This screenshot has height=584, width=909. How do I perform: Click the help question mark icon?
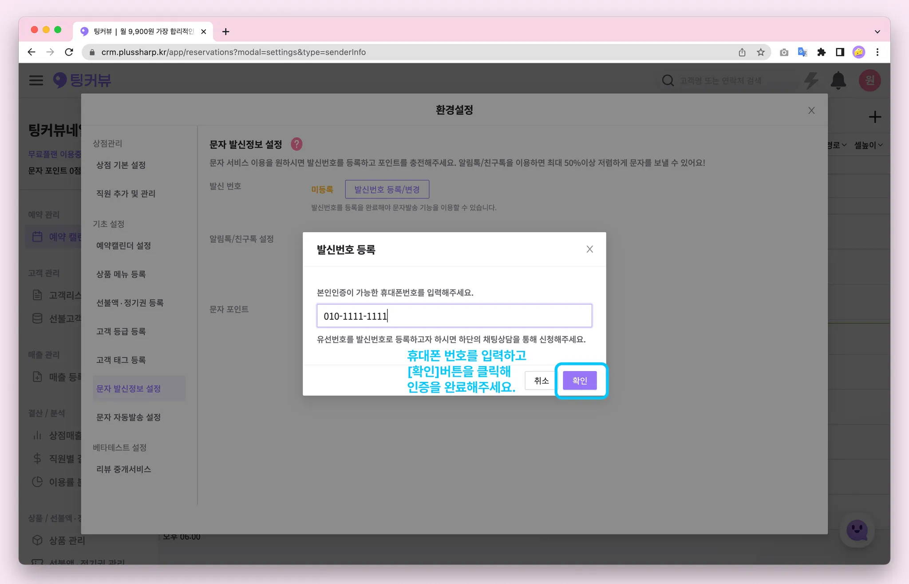296,144
